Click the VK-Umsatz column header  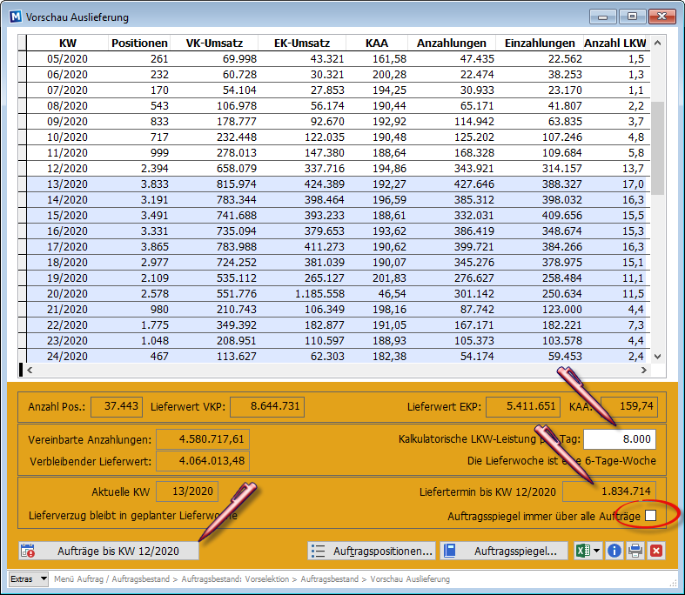point(214,43)
